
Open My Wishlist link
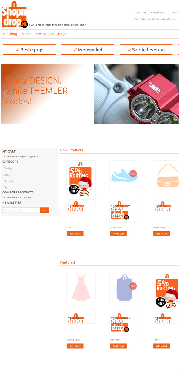point(158,13)
